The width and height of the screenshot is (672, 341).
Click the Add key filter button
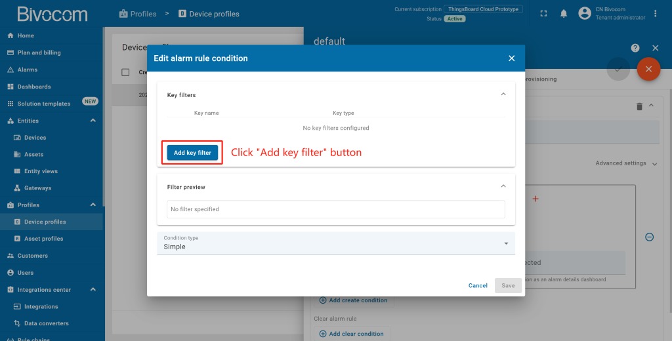[x=192, y=153]
